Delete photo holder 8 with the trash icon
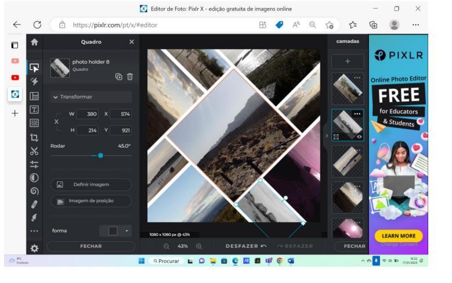452x283 pixels. (x=130, y=76)
